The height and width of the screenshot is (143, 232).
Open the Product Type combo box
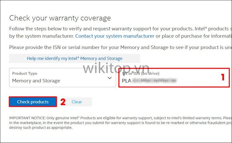tap(62, 78)
